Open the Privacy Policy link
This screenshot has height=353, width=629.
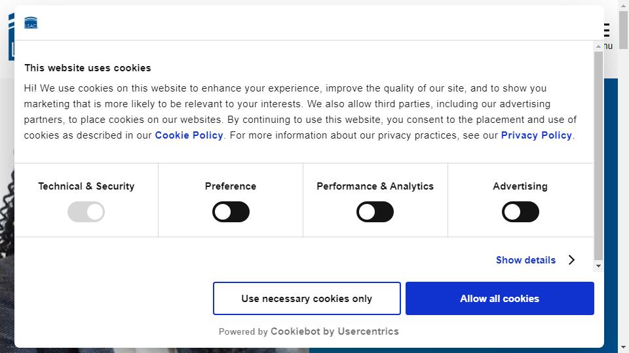coord(537,135)
